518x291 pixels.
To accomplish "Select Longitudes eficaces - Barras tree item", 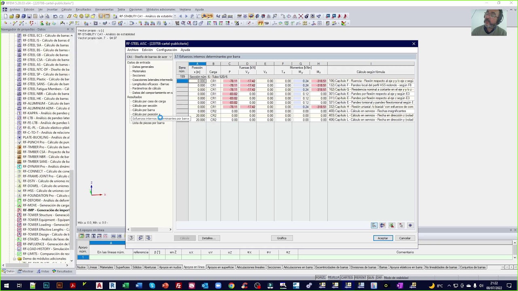I will coord(151,84).
